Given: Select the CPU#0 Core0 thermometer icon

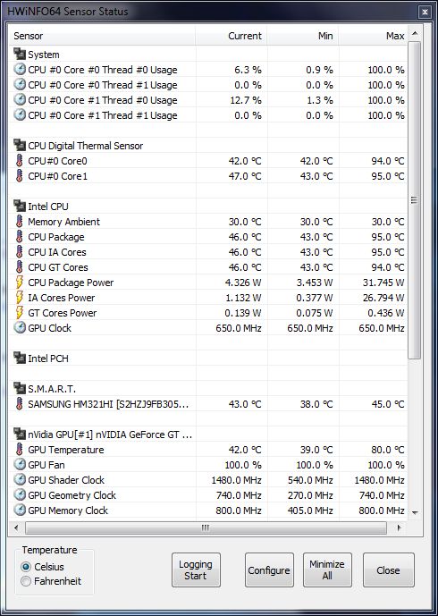Looking at the screenshot, I should coord(20,161).
